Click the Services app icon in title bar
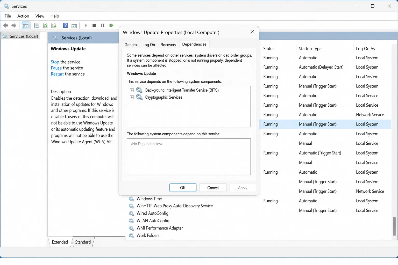 click(6, 6)
